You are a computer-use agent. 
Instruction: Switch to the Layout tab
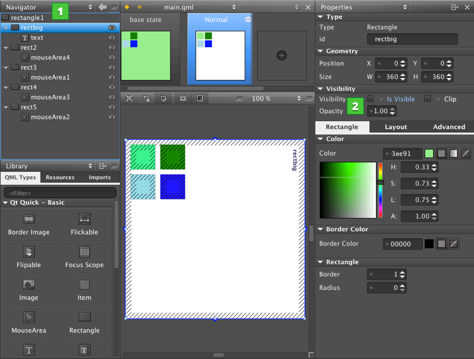[x=396, y=127]
